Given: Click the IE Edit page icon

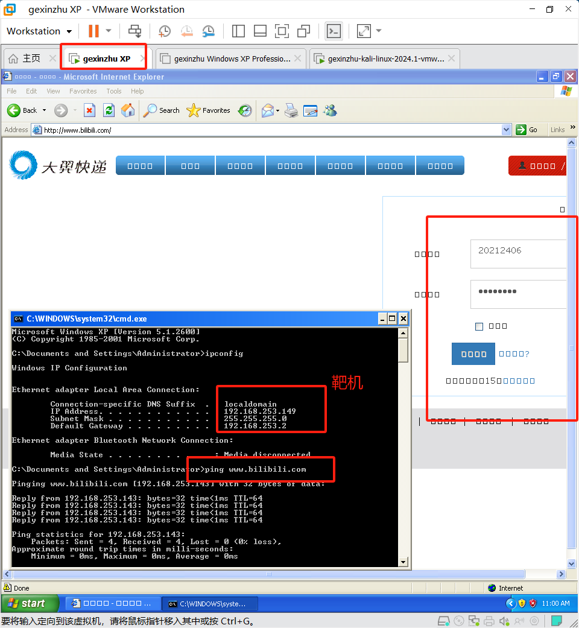Looking at the screenshot, I should 311,110.
